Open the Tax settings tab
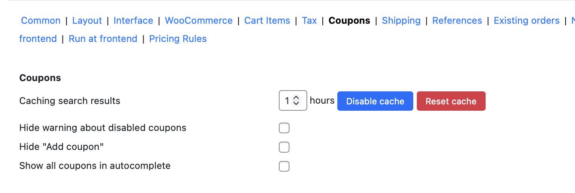 (309, 21)
